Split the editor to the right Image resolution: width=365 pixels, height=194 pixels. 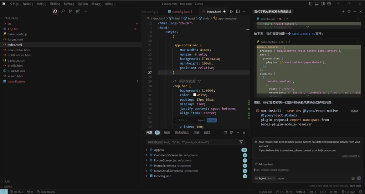[x=238, y=11]
